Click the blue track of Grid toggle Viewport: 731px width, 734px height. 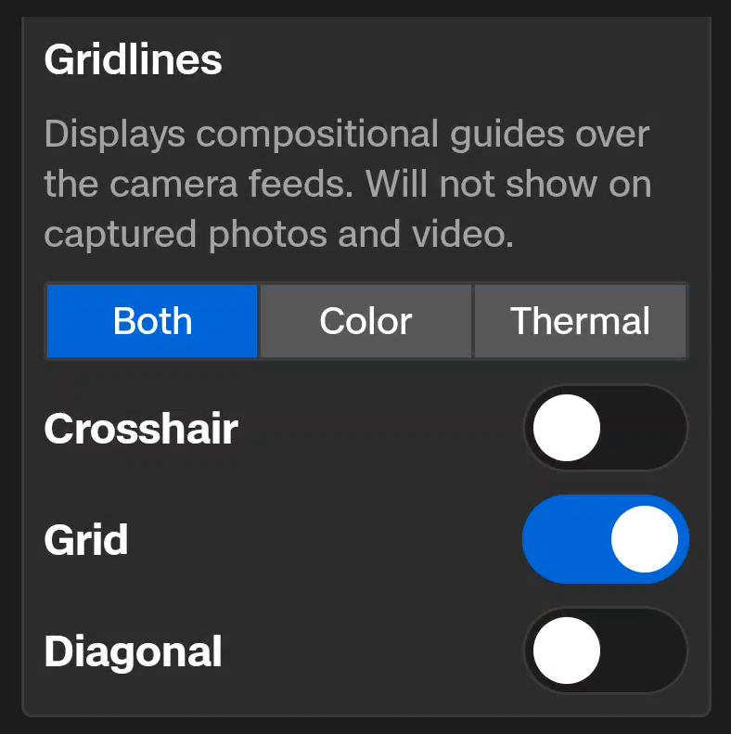[559, 539]
